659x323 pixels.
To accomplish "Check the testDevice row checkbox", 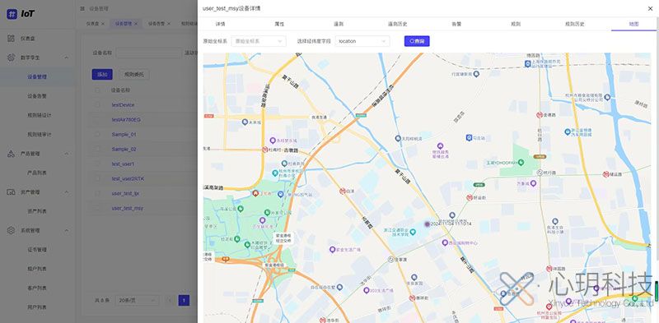I will [97, 105].
